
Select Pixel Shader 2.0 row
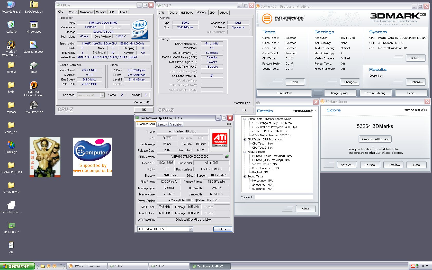pos(266,168)
